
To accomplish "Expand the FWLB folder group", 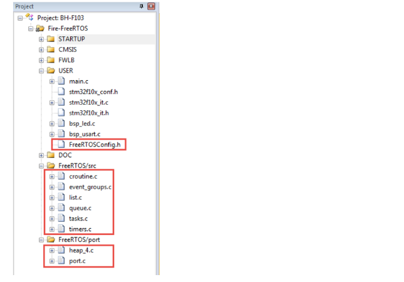I will coord(41,60).
